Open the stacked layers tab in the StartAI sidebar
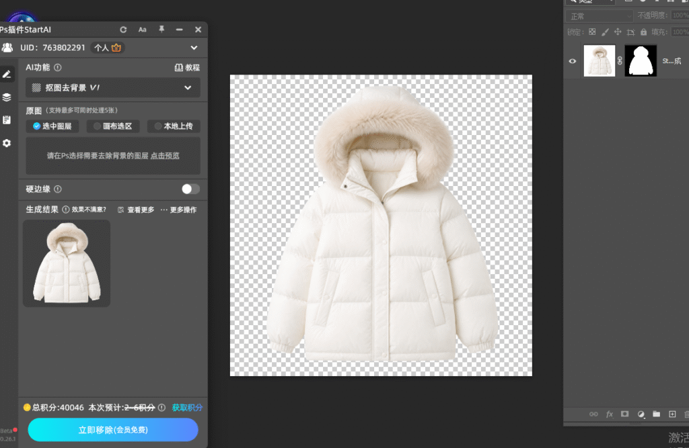The image size is (689, 448). pyautogui.click(x=7, y=97)
